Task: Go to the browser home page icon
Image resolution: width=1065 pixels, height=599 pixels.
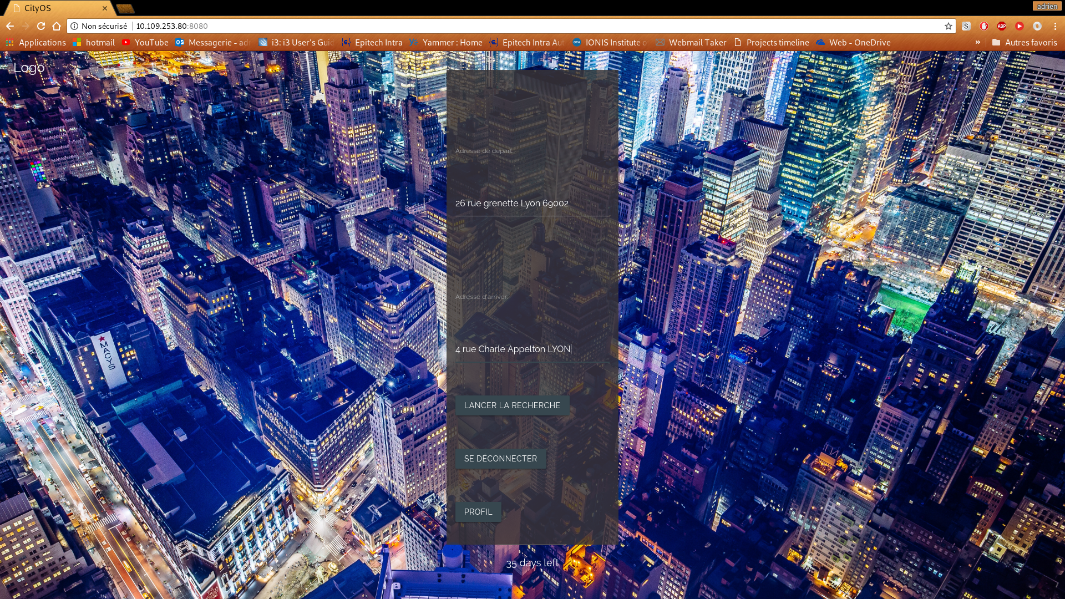Action: point(57,26)
